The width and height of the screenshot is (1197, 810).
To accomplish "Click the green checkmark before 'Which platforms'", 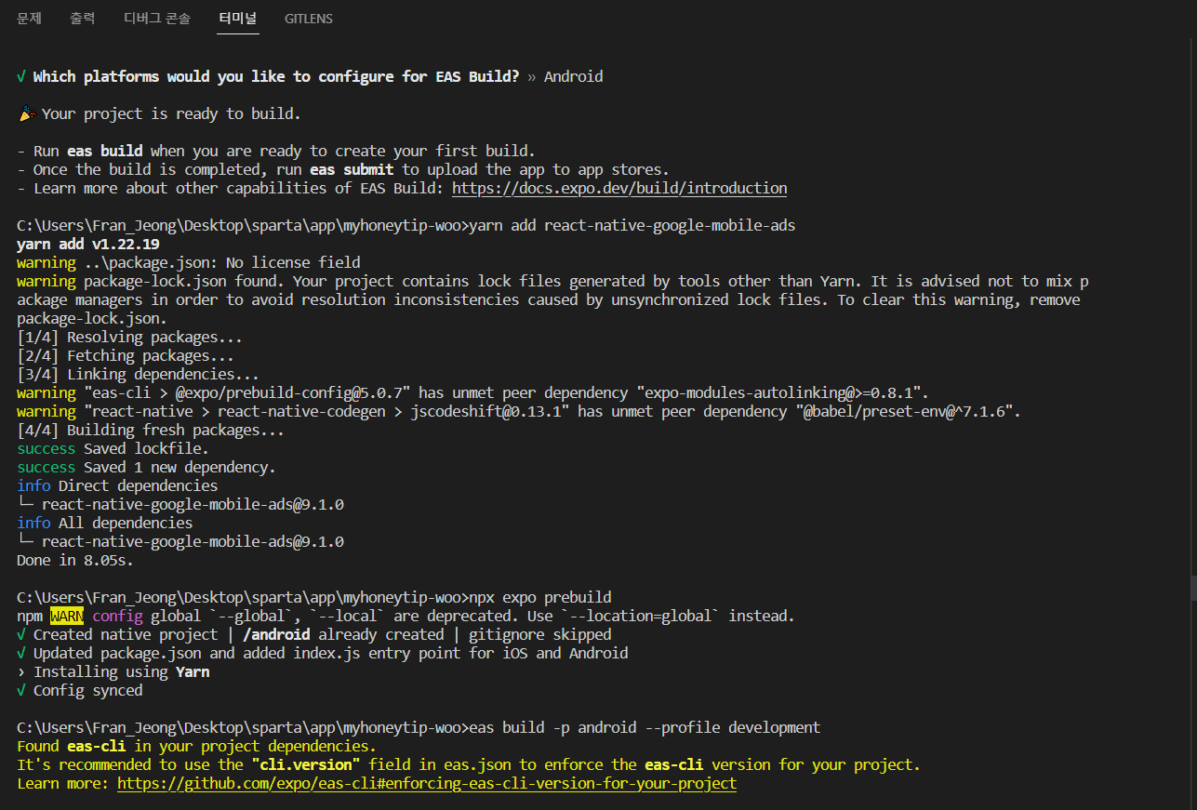I will pyautogui.click(x=21, y=76).
